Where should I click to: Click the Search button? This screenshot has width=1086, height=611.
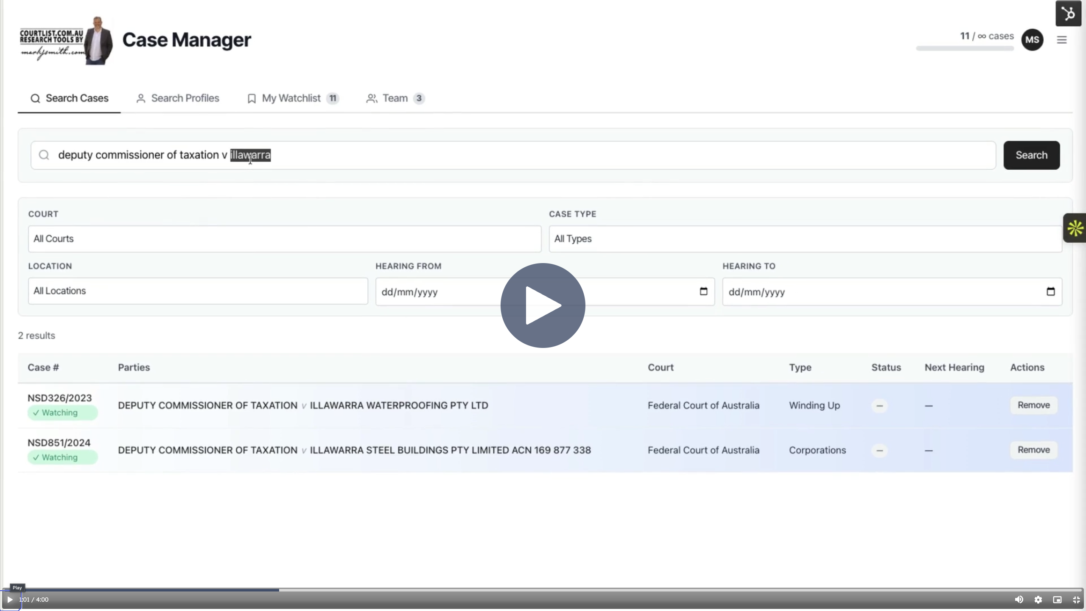coord(1031,155)
